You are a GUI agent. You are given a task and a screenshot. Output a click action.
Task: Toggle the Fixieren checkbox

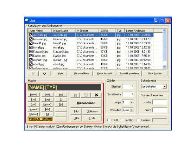[138, 120]
